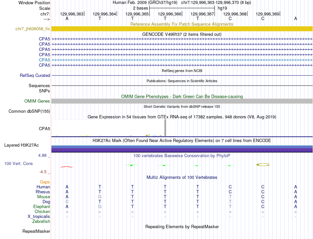Open 'RefSeq genes from NCBI' title
The height and width of the screenshot is (239, 313).
point(182,71)
